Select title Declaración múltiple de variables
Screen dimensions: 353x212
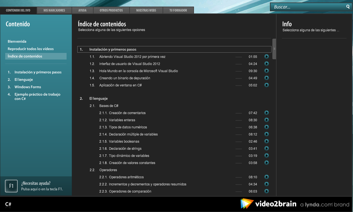133,134
